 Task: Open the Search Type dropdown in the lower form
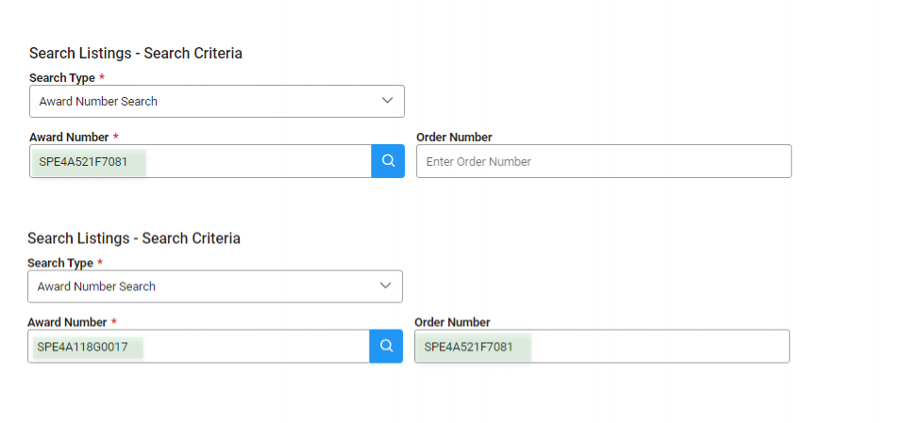214,285
